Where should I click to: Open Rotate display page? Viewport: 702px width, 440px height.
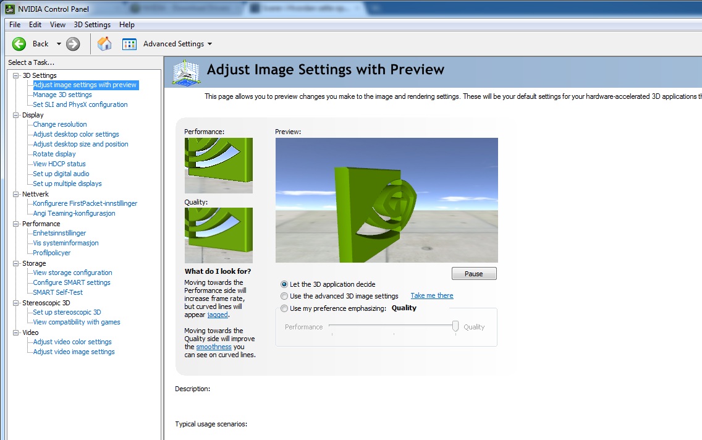coord(54,154)
